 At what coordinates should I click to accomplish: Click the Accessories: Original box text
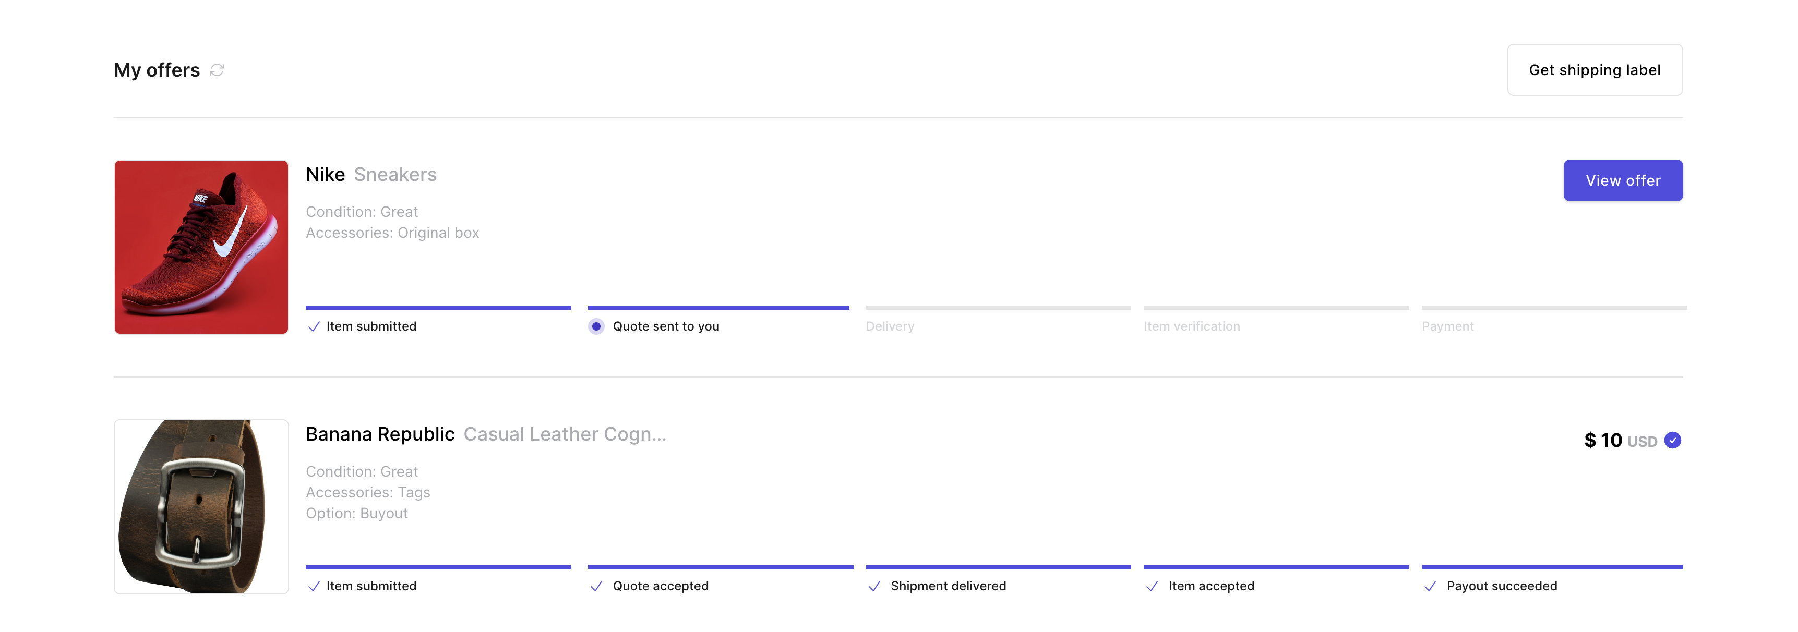pos(392,233)
